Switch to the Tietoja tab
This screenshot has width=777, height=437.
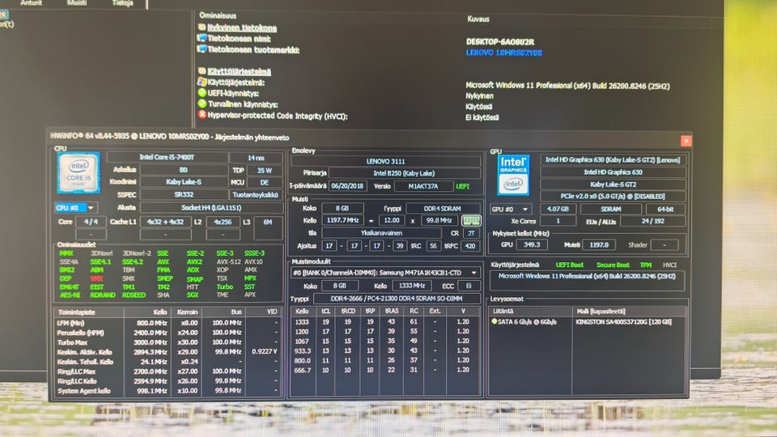[x=122, y=3]
